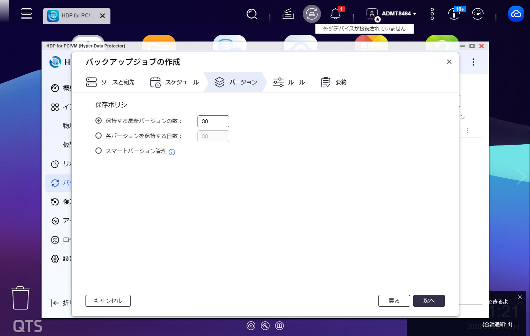Click the latest version count input field
This screenshot has width=530, height=336.
point(213,121)
